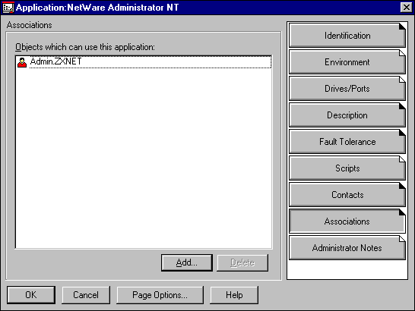The height and width of the screenshot is (311, 415).
Task: Click empty area of the objects list
Action: tap(144, 159)
